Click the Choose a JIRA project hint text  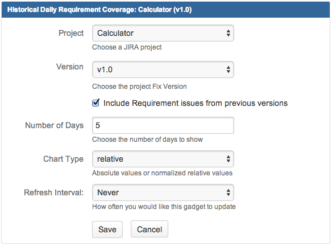click(127, 47)
